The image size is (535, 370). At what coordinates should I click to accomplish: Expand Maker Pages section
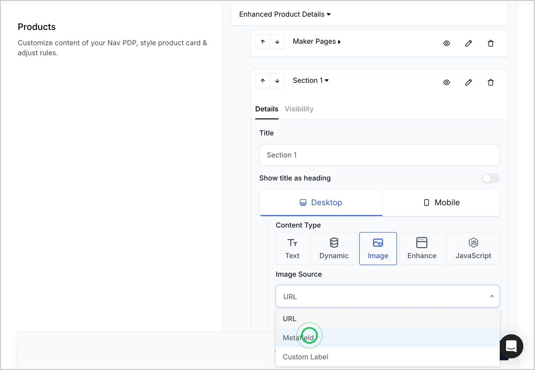point(316,42)
